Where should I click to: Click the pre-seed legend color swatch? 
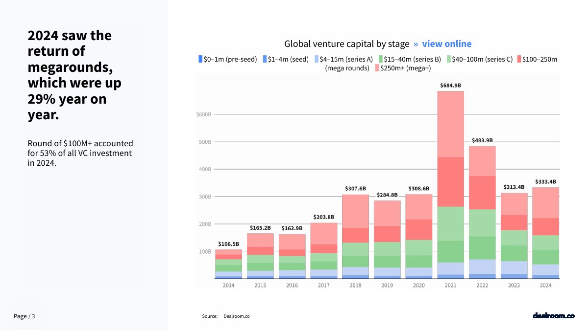click(200, 59)
